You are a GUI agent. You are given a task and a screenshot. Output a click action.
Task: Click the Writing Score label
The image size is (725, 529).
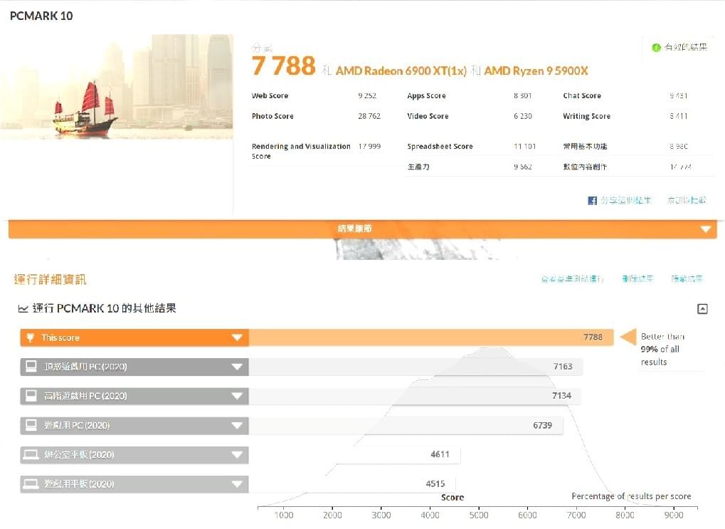pos(586,116)
